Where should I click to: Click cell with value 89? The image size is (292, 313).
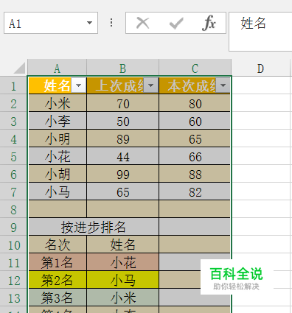[123, 139]
